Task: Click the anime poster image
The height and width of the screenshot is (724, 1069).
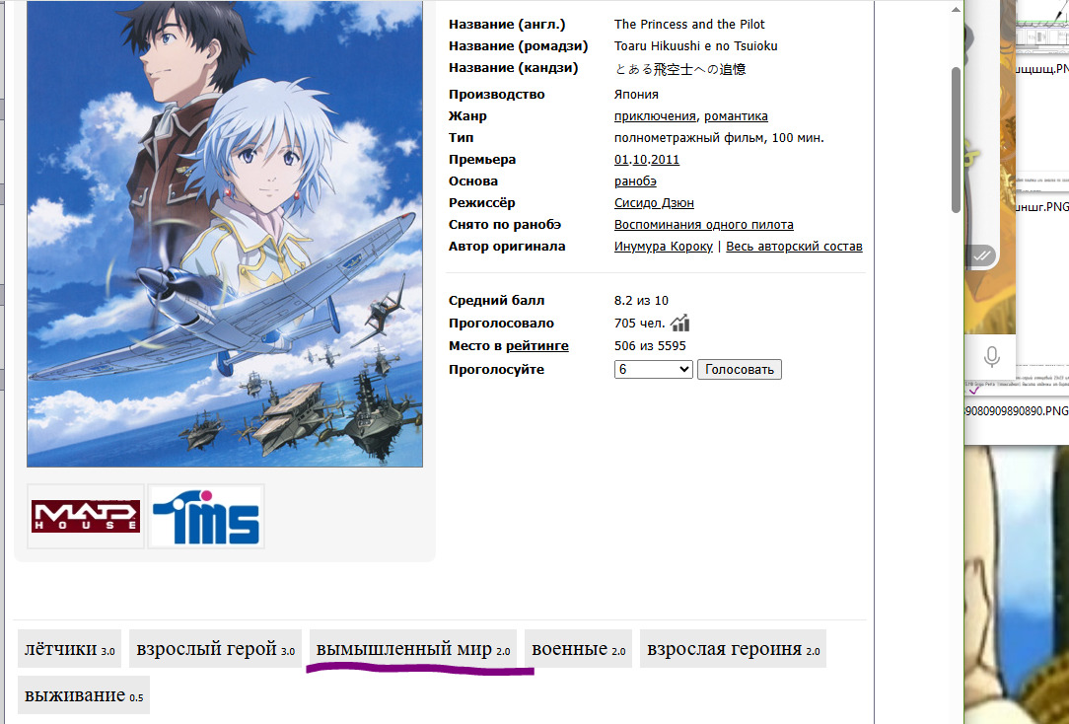Action: pos(225,234)
